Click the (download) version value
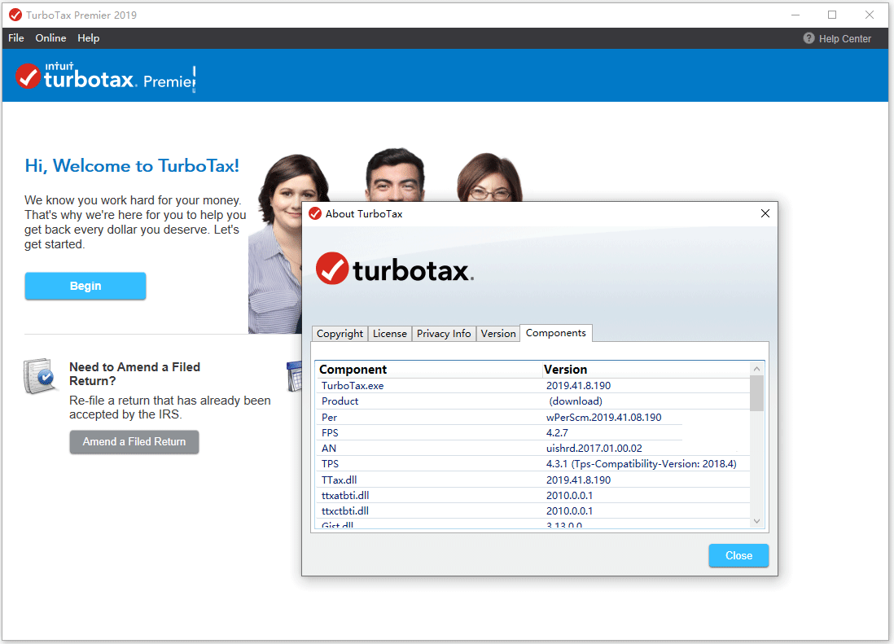Screen dimensions: 894x644 pos(576,401)
